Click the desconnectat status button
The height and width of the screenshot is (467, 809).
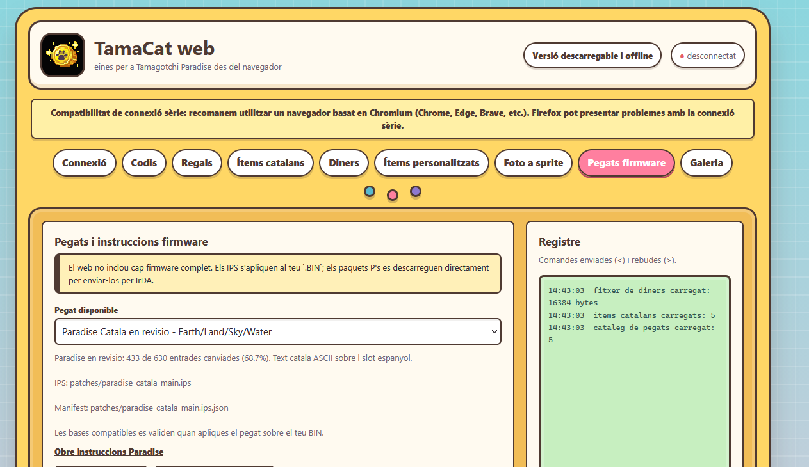[x=708, y=56]
